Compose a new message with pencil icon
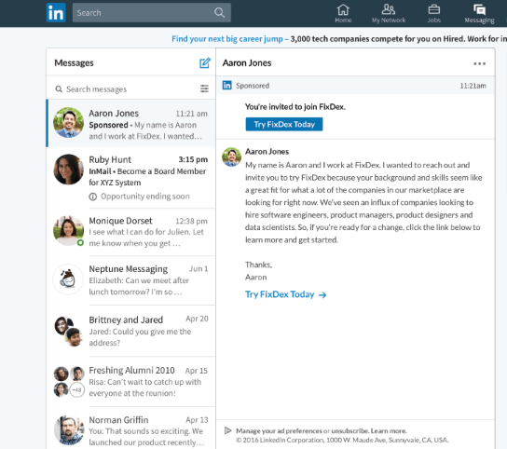 point(205,63)
